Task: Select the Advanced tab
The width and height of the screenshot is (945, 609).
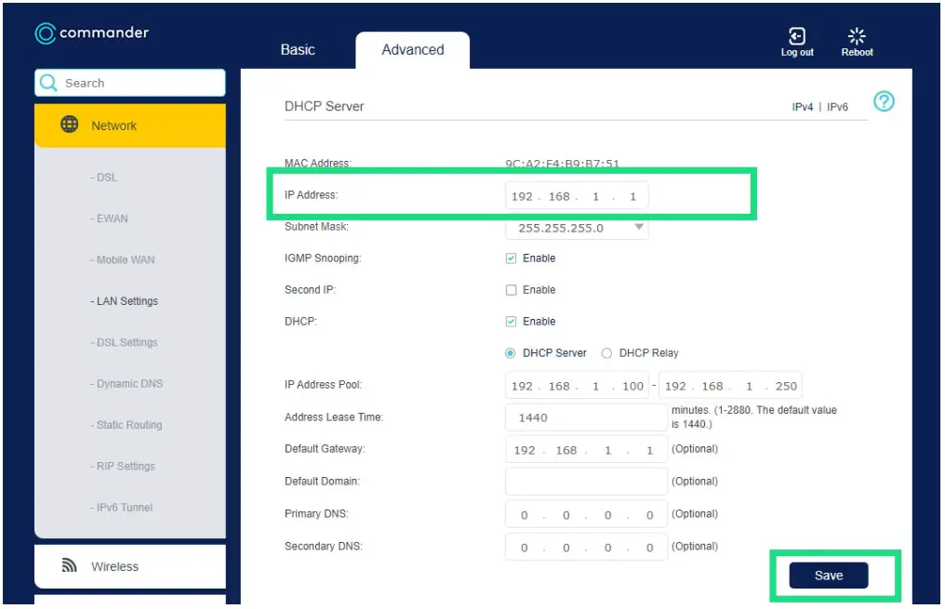Action: click(x=412, y=49)
